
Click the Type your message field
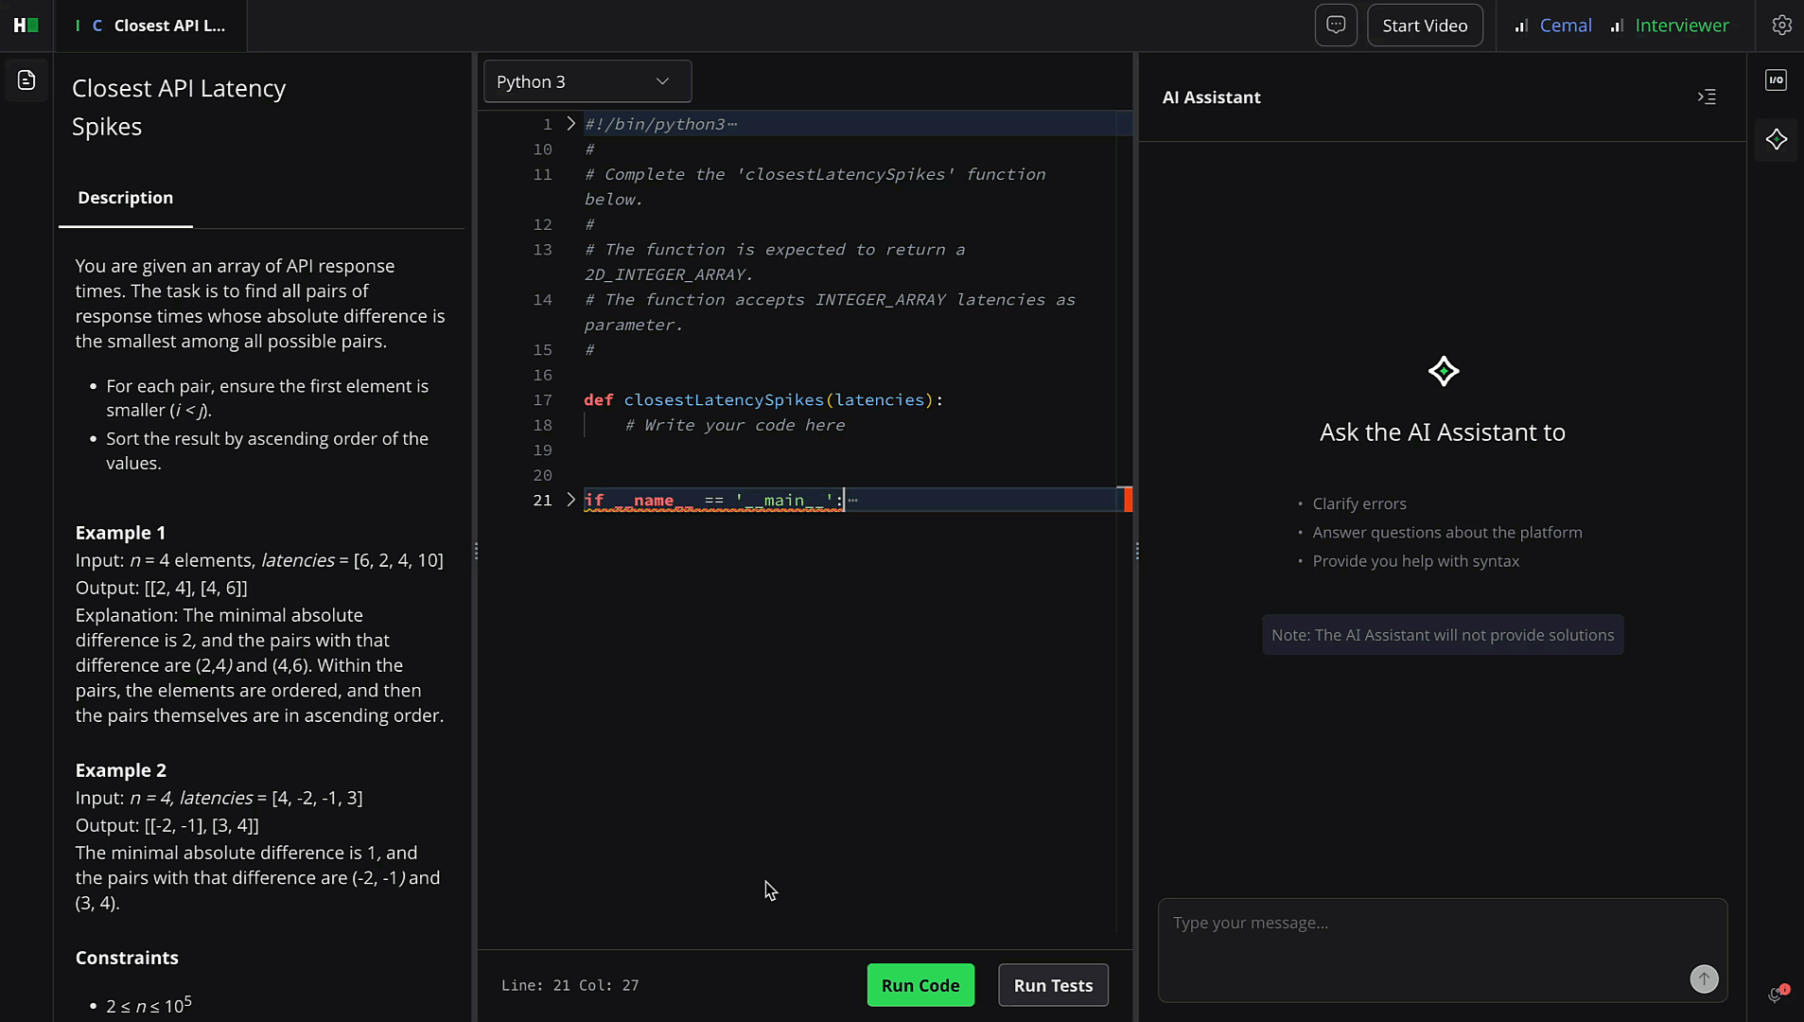(x=1372, y=923)
